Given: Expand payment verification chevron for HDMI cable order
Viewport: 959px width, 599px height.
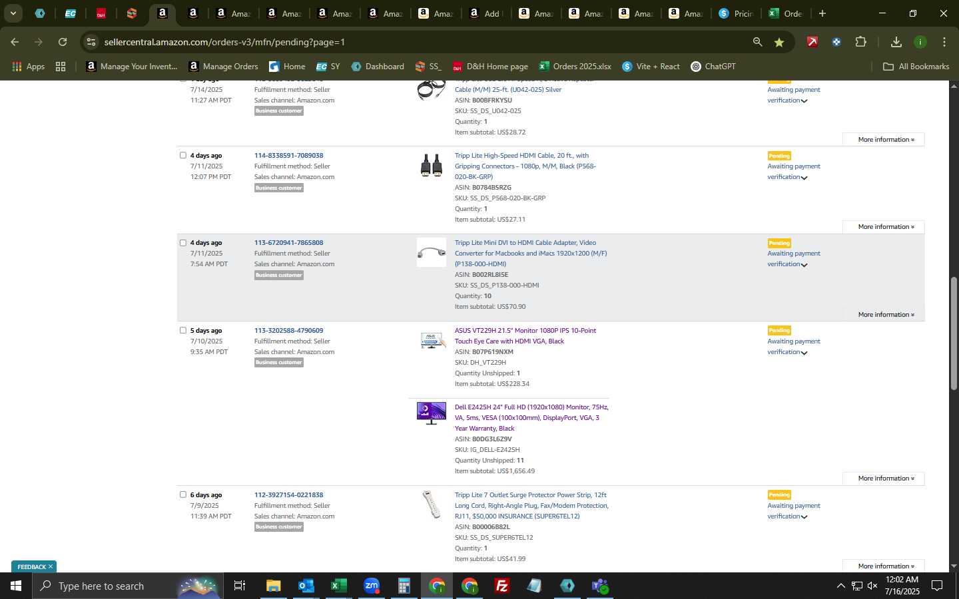Looking at the screenshot, I should (x=804, y=178).
